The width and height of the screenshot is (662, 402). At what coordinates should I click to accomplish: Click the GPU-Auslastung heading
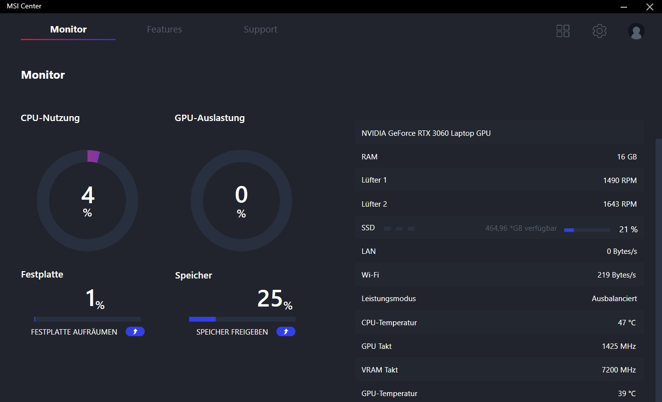point(210,118)
